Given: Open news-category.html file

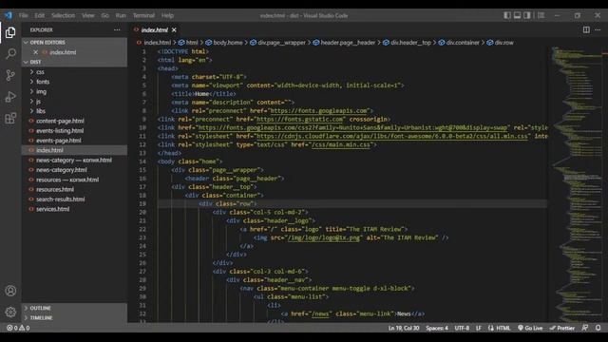Looking at the screenshot, I should tap(61, 170).
